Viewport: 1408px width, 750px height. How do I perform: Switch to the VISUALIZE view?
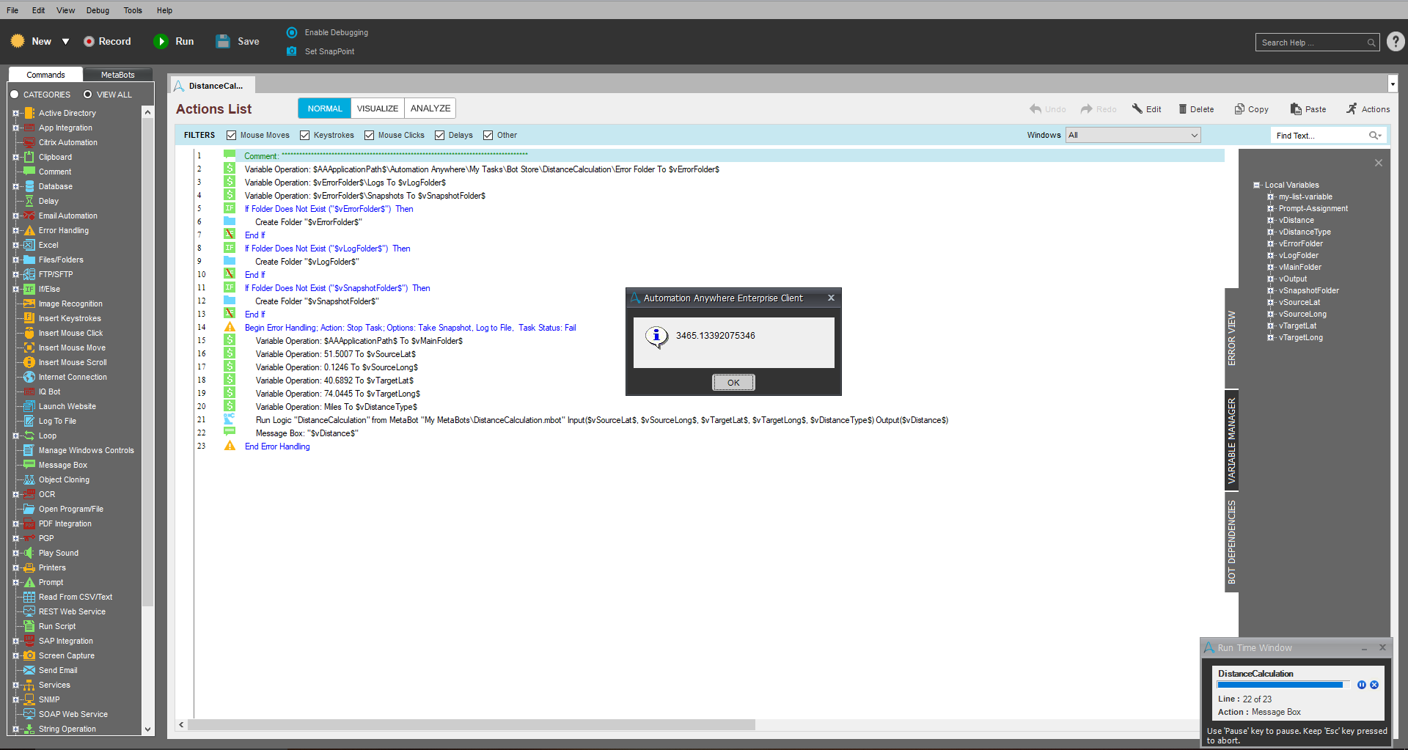click(x=378, y=109)
